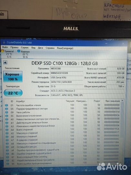The image size is (131, 175).
Task: Click status icon of attribute A3 row
Action: [x=7, y=126]
